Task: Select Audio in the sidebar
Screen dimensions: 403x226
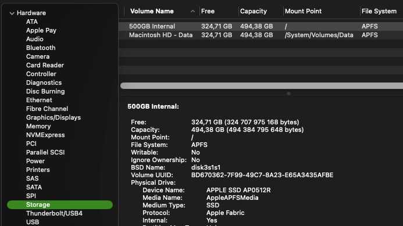Action: coord(35,39)
